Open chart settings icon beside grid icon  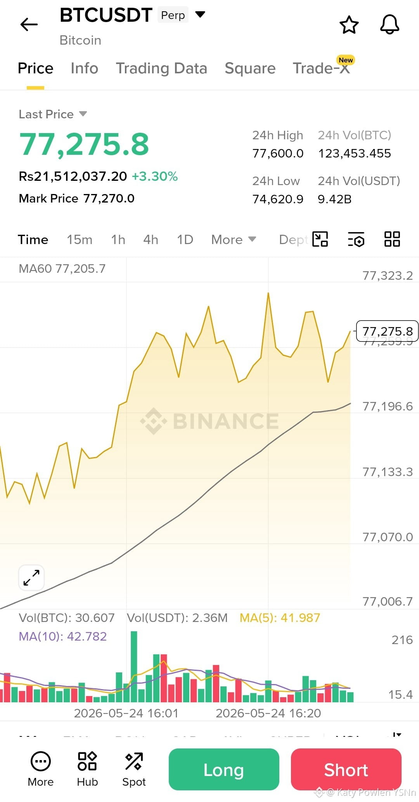coord(356,239)
